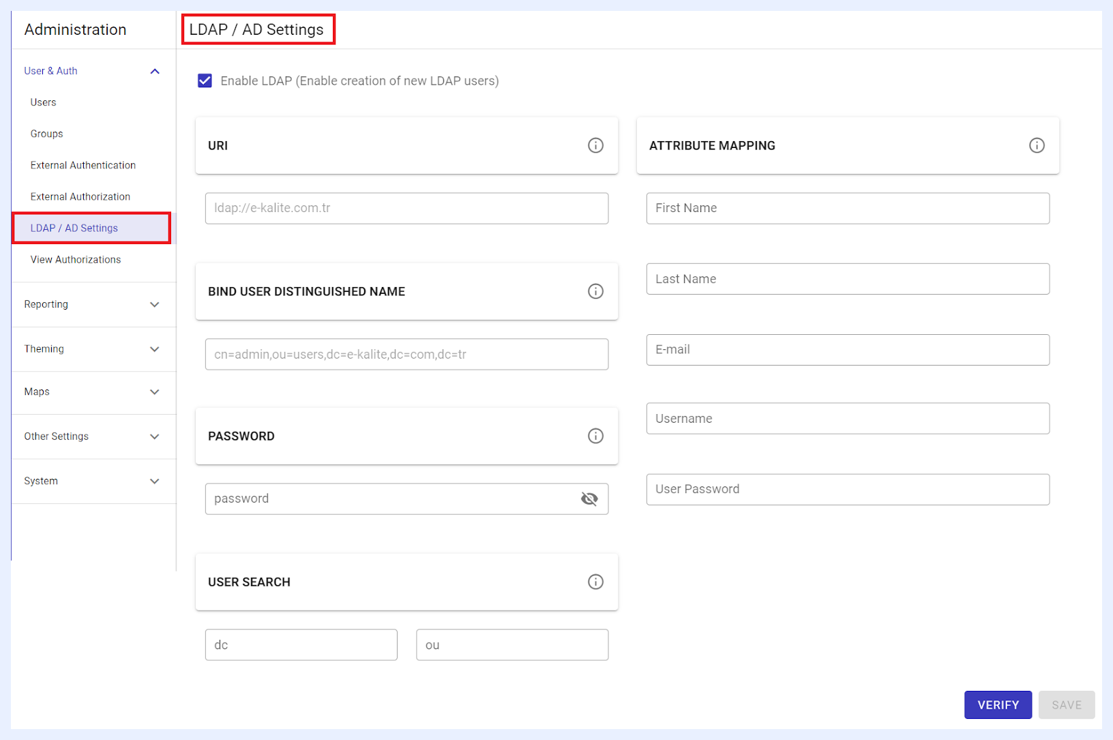Focus the Last Name mapping field
1113x740 pixels.
point(848,279)
